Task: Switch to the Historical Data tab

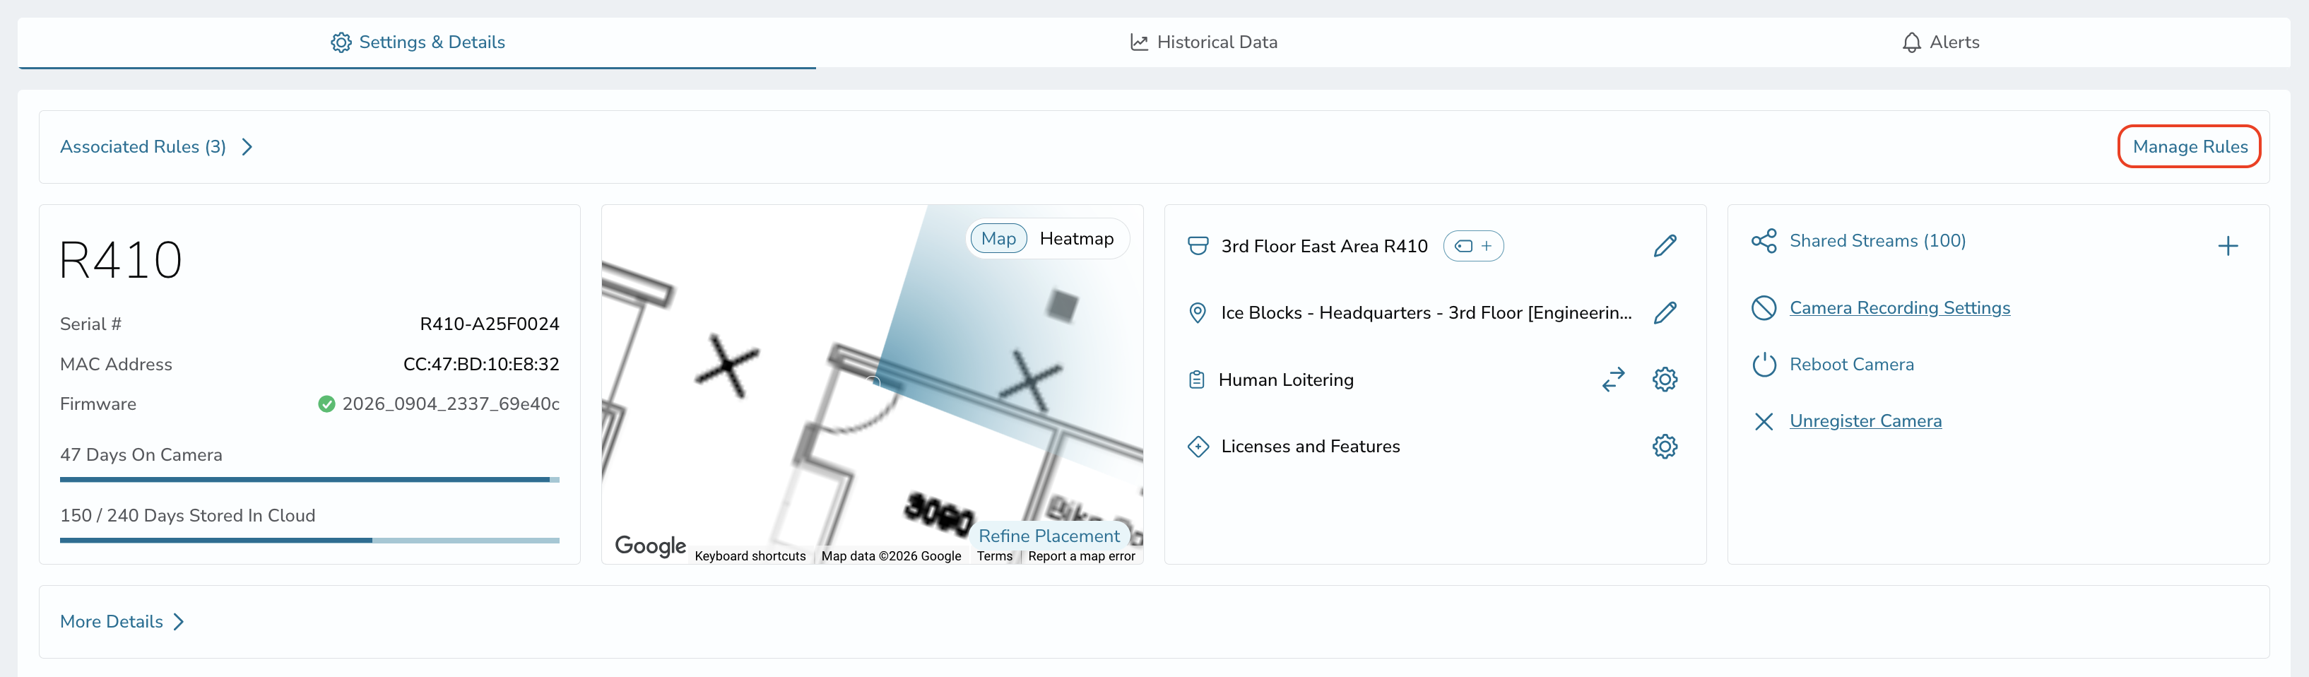Action: click(x=1203, y=42)
